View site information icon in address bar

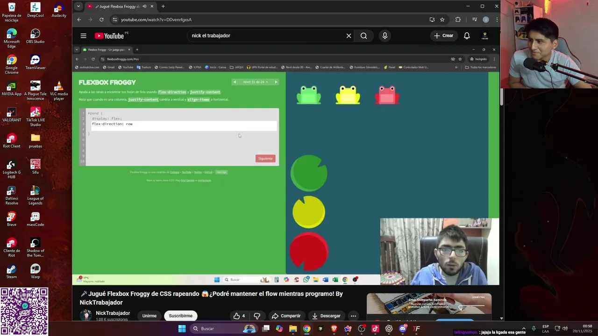click(x=114, y=20)
